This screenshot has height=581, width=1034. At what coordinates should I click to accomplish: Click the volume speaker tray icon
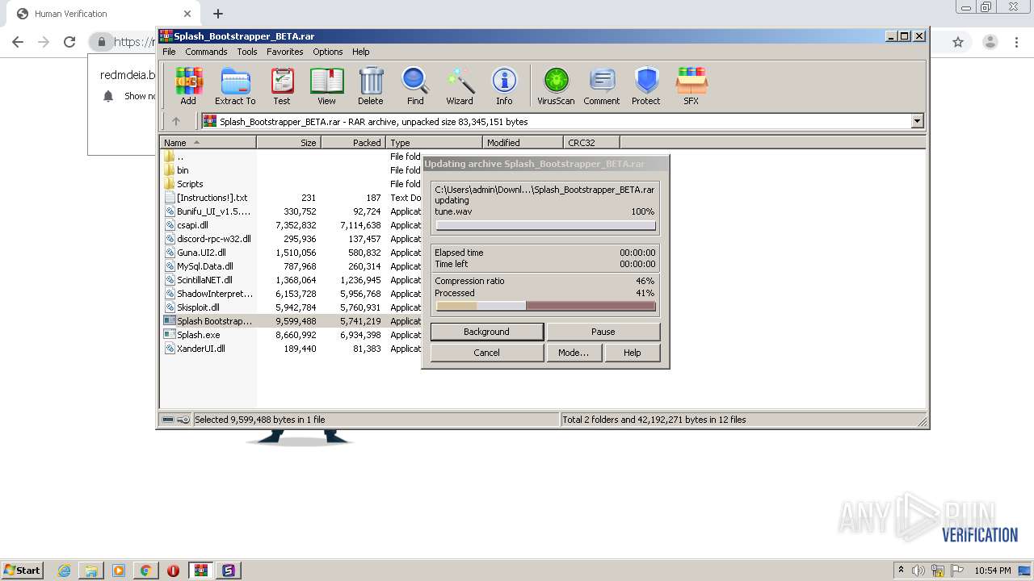tap(918, 571)
